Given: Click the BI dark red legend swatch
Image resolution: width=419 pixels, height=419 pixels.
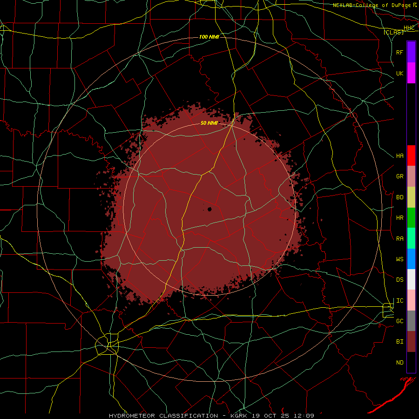Looking at the screenshot, I should [411, 342].
